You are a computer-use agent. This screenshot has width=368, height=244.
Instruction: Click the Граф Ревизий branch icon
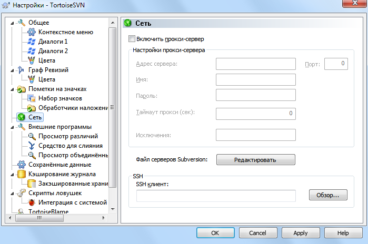[x=21, y=70]
